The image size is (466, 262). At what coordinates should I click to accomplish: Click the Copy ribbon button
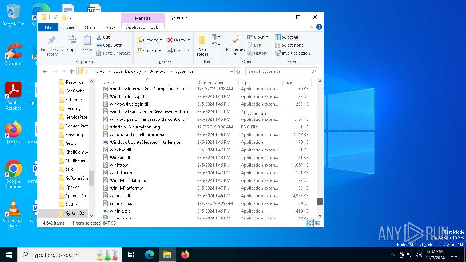click(x=72, y=44)
